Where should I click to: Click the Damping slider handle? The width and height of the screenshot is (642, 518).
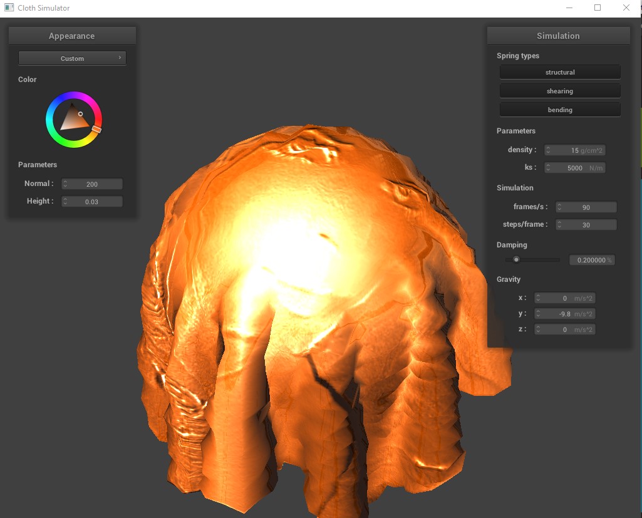(516, 259)
